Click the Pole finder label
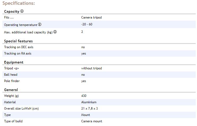The height and width of the screenshot is (126, 197). click(x=12, y=81)
